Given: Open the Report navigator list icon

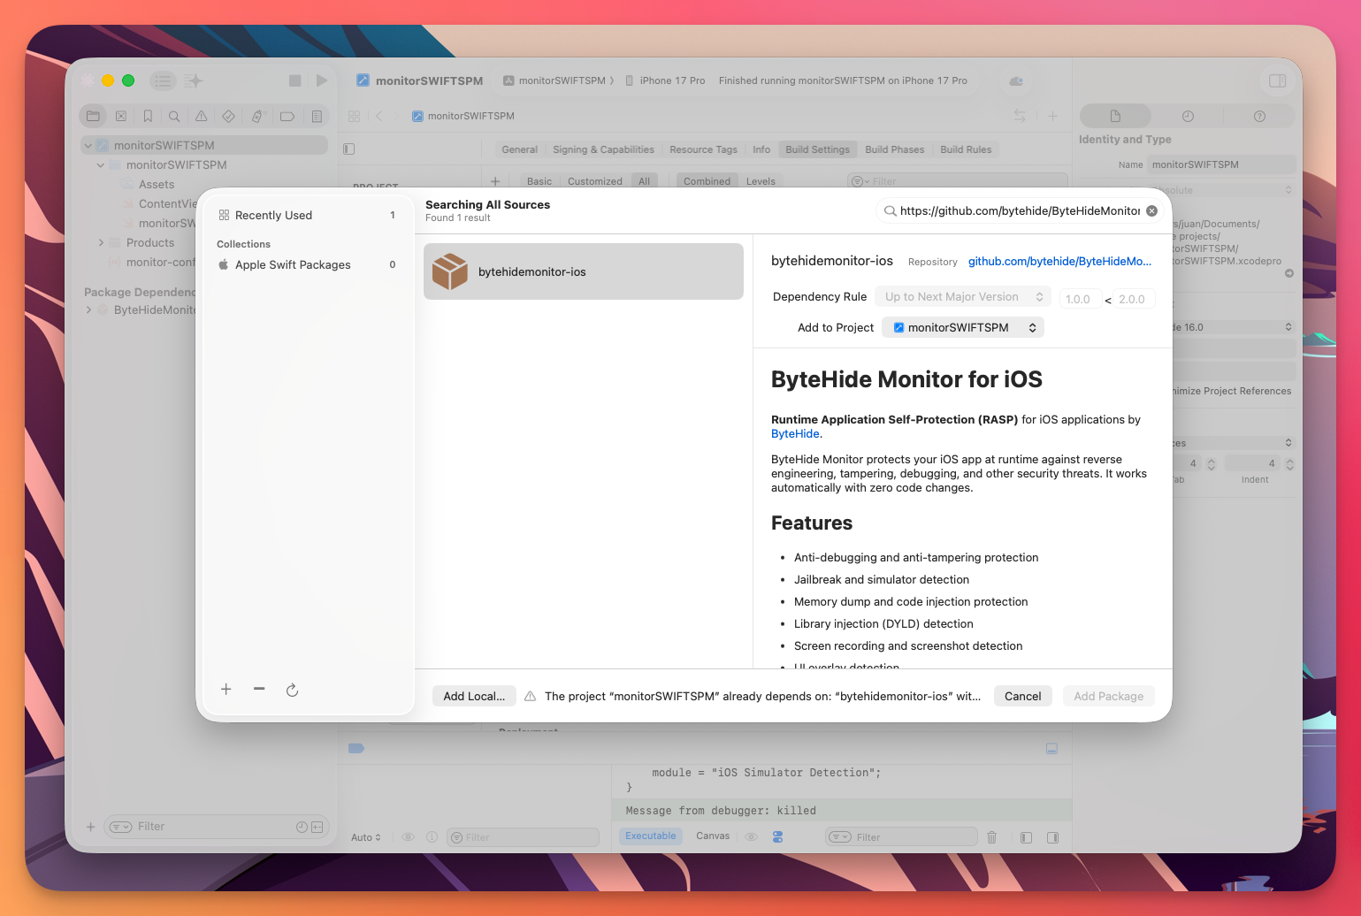Looking at the screenshot, I should 317,115.
